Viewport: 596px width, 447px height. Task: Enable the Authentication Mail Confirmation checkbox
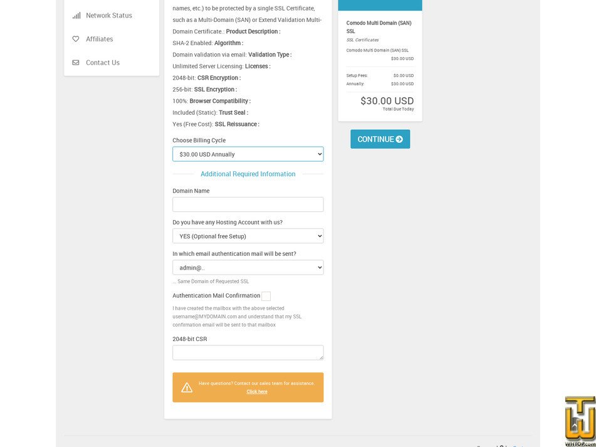(x=266, y=296)
